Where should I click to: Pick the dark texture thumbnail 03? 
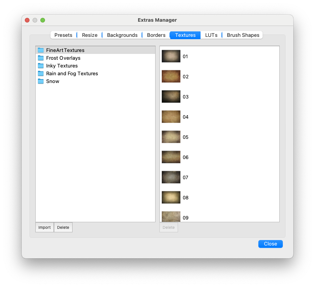171,97
